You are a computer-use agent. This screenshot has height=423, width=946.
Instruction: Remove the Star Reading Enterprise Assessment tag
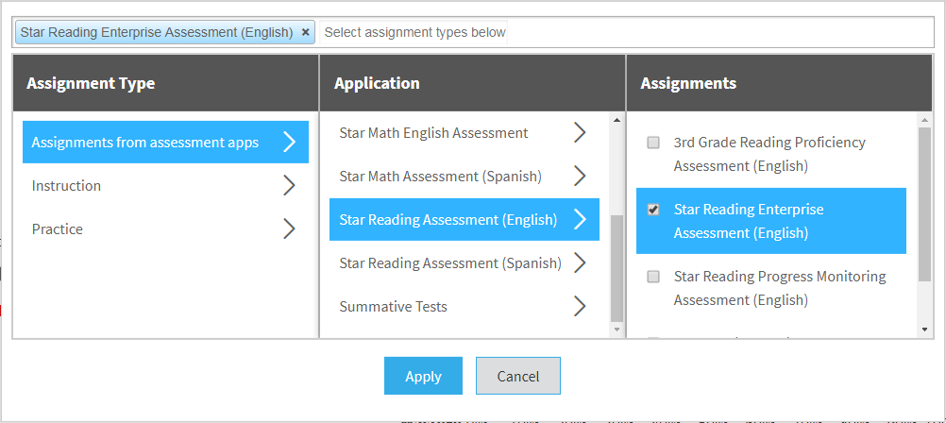point(305,32)
